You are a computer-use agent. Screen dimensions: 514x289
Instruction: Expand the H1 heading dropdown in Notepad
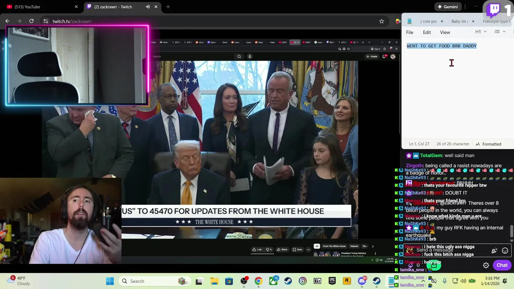point(481,32)
